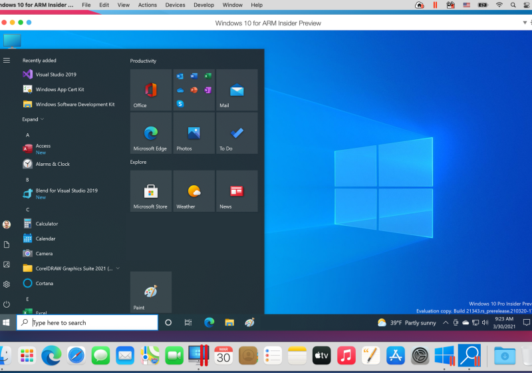Open the Edit menu
The height and width of the screenshot is (373, 532).
pos(104,5)
